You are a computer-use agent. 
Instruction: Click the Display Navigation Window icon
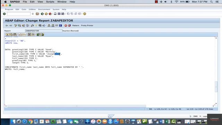point(53,25)
